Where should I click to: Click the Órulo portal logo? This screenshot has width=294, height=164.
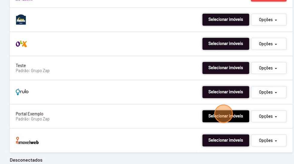(22, 92)
